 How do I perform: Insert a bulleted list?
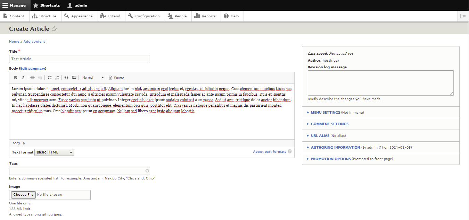[x=50, y=78]
